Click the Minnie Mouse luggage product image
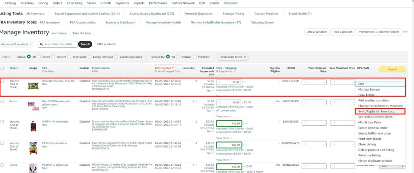Viewport: 414px width, 173px height. point(33,168)
